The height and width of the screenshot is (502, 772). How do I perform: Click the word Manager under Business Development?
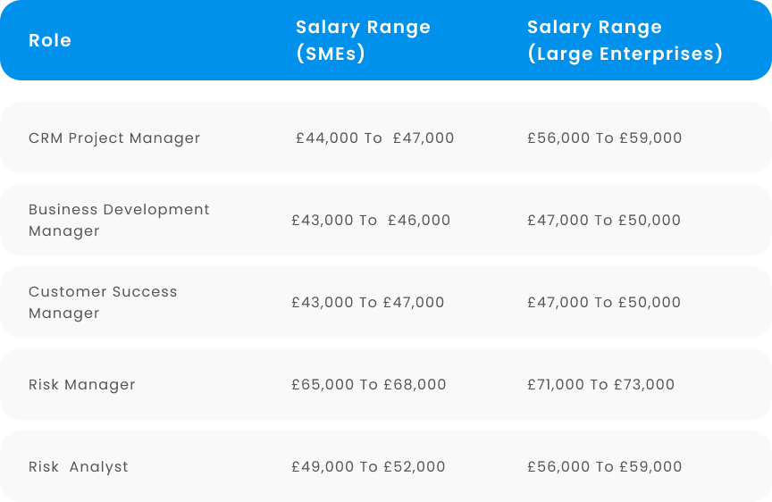(x=64, y=231)
